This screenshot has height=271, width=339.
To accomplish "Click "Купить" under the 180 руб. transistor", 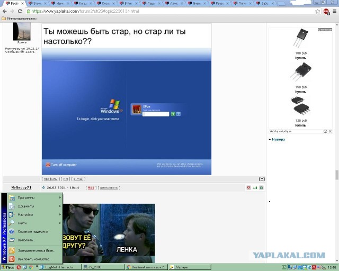I will (x=300, y=58).
